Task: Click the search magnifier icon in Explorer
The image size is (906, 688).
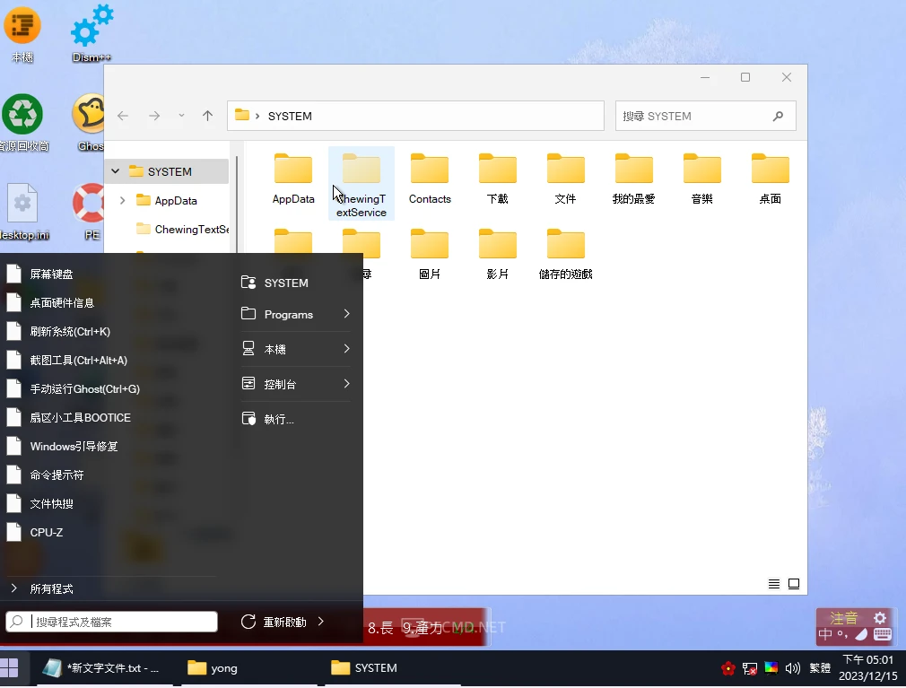Action: click(778, 116)
